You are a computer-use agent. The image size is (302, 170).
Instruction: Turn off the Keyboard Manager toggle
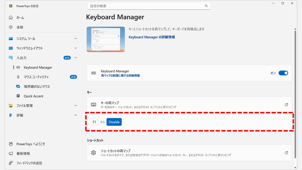283,73
